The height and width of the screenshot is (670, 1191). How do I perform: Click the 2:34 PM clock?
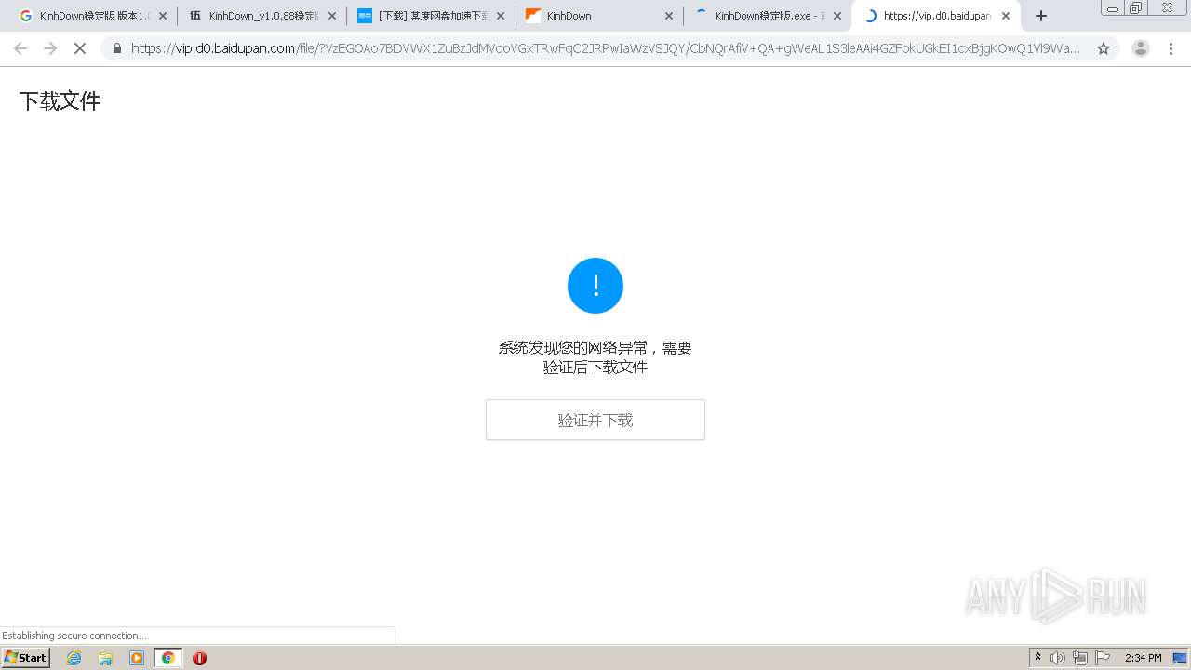tap(1143, 658)
